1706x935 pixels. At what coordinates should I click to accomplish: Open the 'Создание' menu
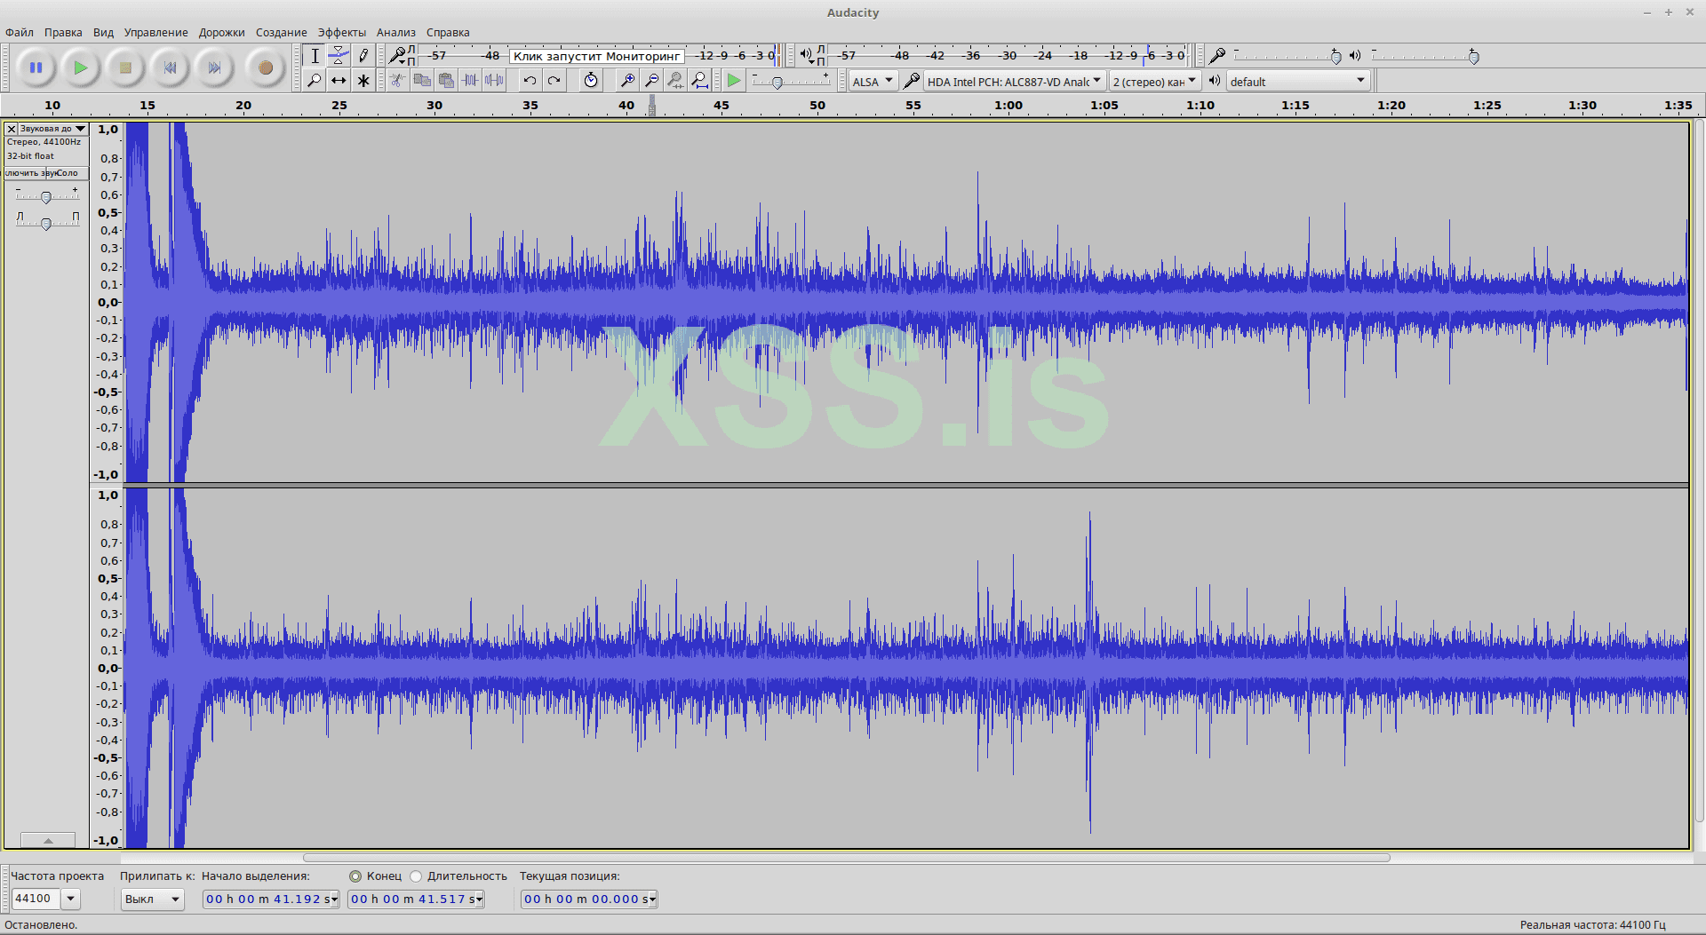click(x=281, y=33)
